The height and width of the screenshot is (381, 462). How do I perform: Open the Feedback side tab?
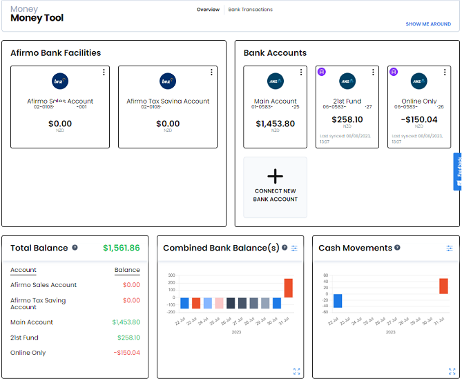point(458,172)
